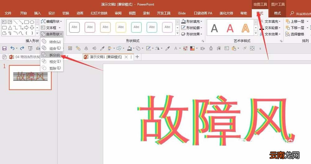Image resolution: width=311 pixels, height=164 pixels.
Task: Select the horizontal text box shape
Action: (4, 22)
